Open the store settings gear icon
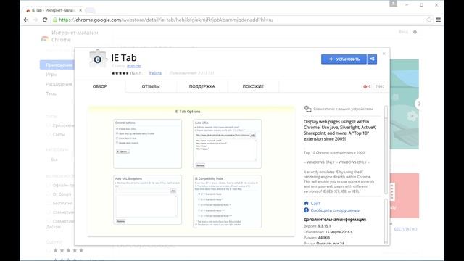Image resolution: width=464 pixels, height=261 pixels. point(415,32)
